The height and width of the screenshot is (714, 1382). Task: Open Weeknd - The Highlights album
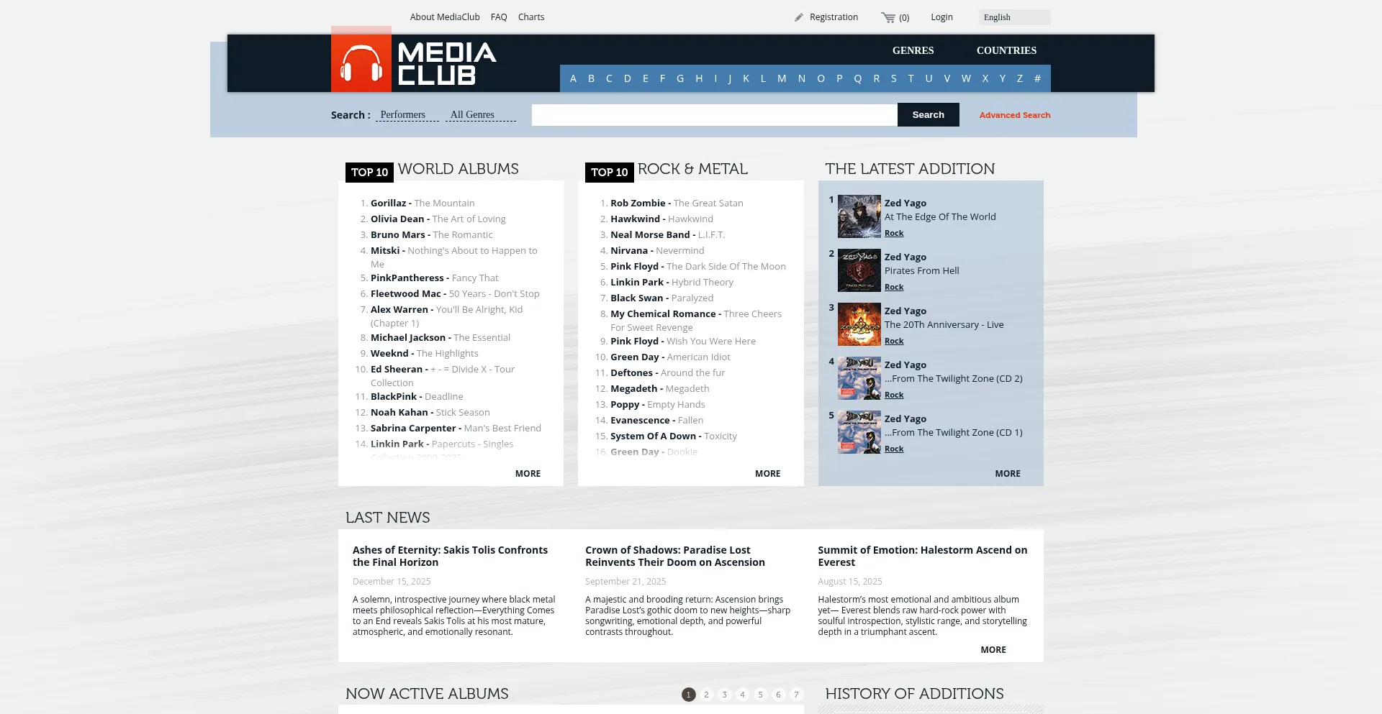click(425, 354)
